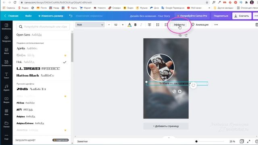This screenshot has height=145, width=258.
Task: Add a new page icon above canvas
Action: pyautogui.click(x=186, y=35)
